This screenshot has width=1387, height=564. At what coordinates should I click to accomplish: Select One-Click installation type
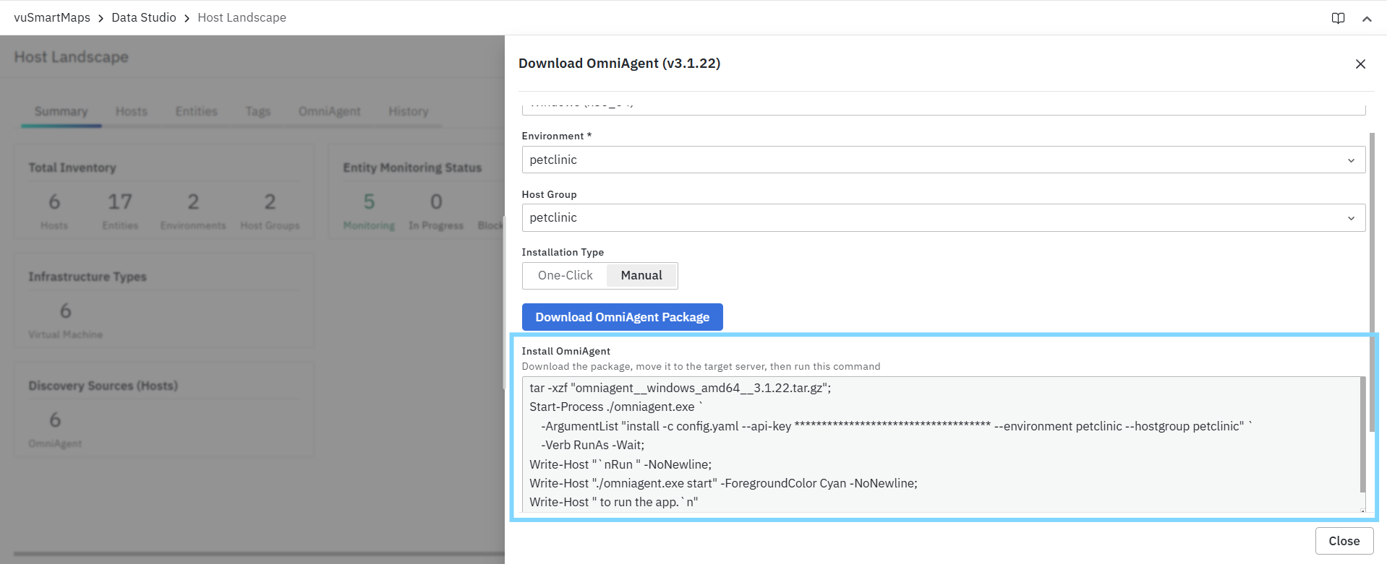coord(565,275)
